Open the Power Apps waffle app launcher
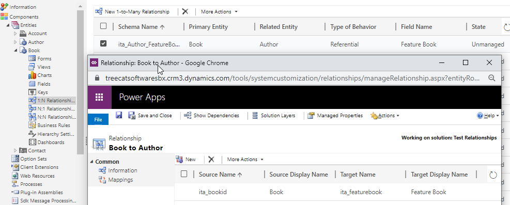Viewport: 510px width, 205px height. click(x=99, y=97)
